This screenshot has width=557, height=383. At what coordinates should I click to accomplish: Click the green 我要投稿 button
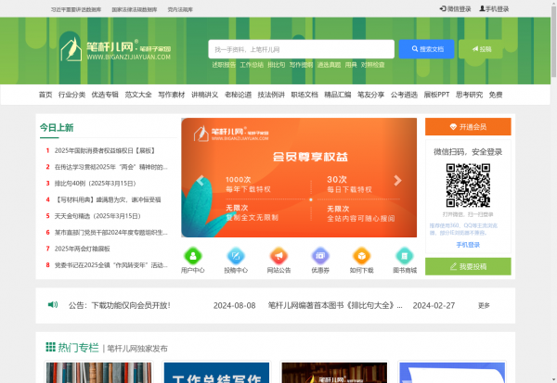[x=468, y=266]
